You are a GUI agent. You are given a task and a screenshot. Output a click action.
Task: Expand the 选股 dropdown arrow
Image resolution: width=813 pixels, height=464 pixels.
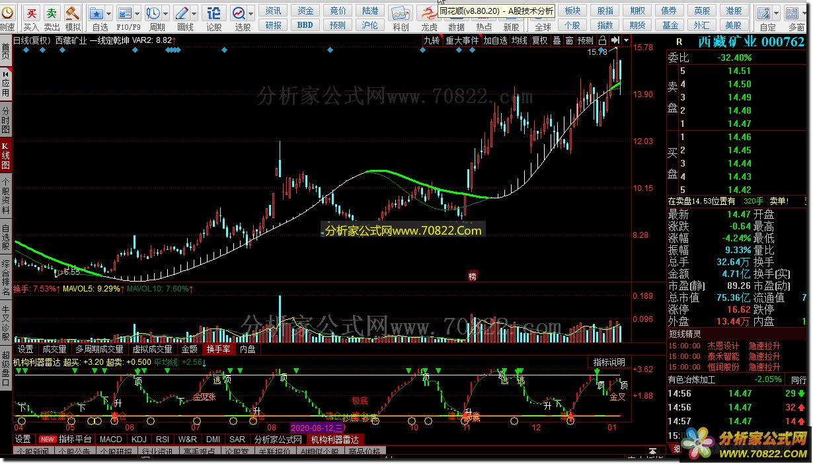tap(252, 13)
